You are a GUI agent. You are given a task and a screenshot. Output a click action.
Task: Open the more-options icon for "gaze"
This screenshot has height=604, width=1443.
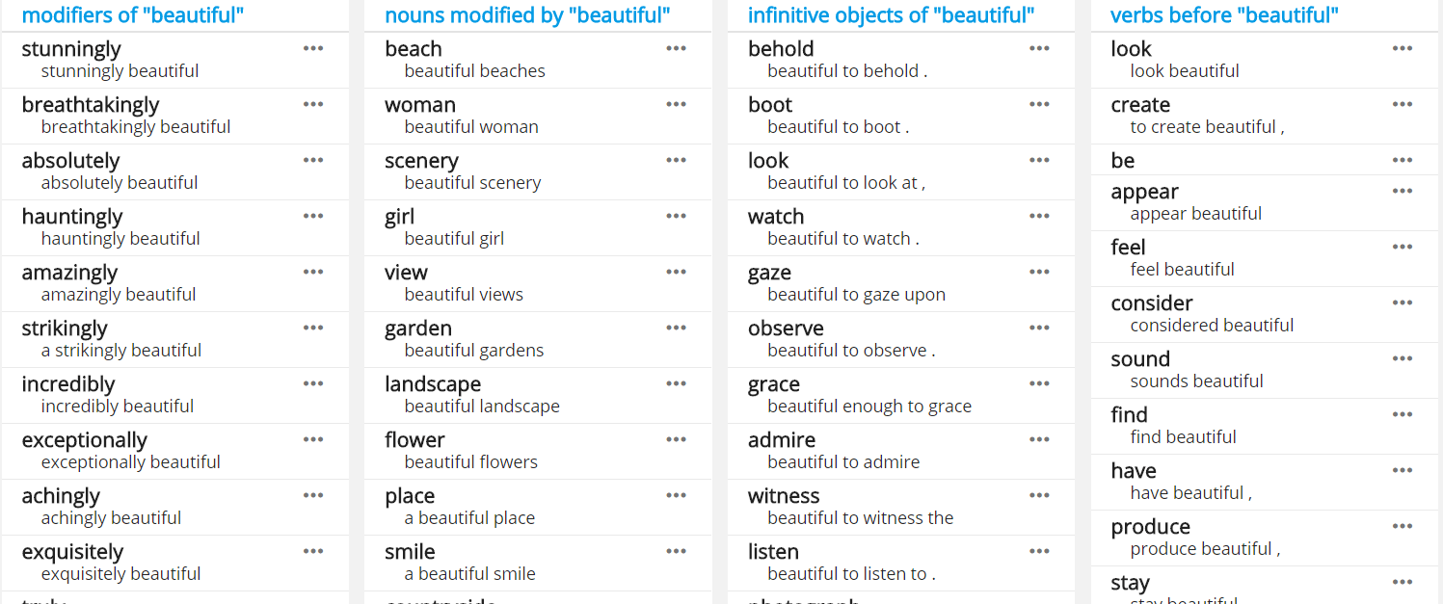[1039, 271]
